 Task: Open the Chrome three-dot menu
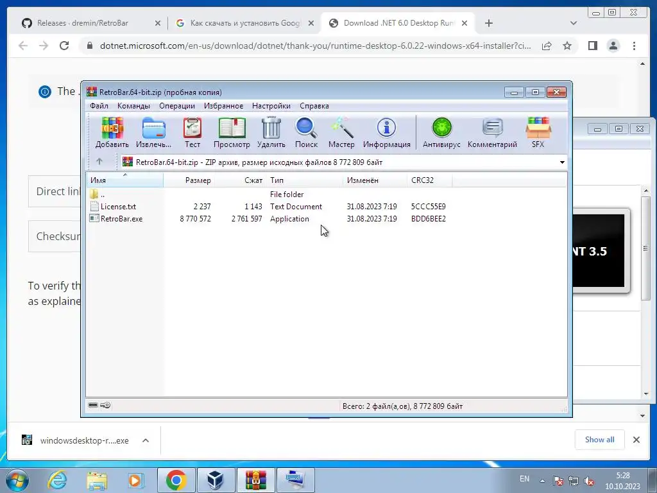pos(634,46)
